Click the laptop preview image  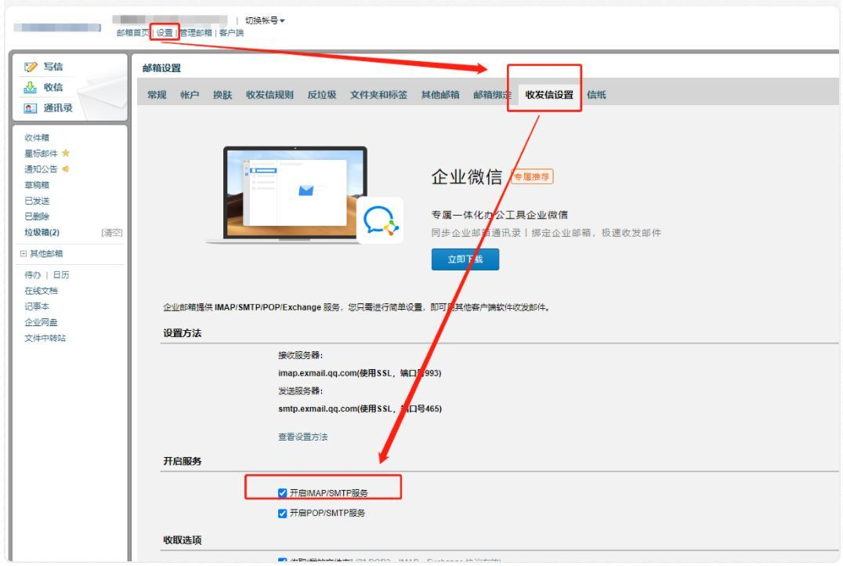tap(295, 194)
